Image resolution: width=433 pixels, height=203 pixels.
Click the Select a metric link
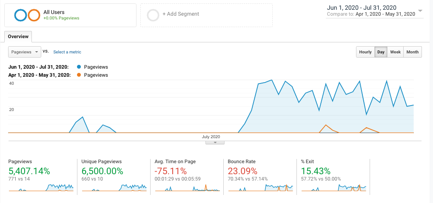[67, 52]
